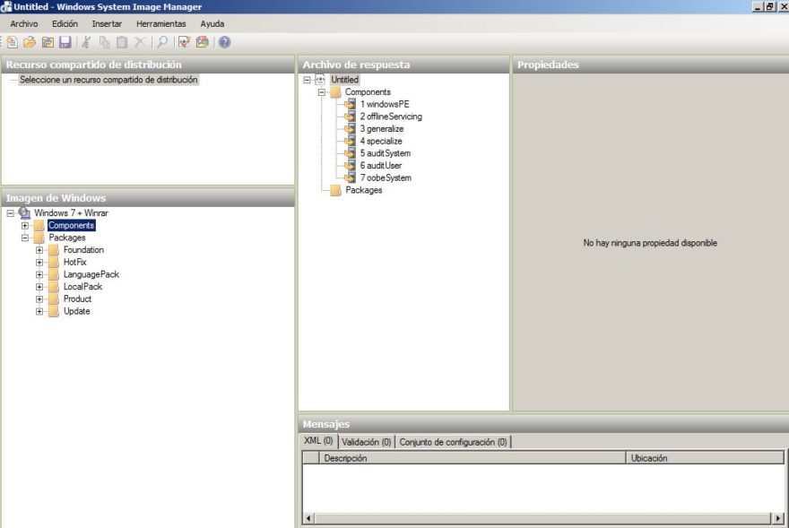Select the 6 auditUser pass
The height and width of the screenshot is (528, 789).
pyautogui.click(x=381, y=166)
